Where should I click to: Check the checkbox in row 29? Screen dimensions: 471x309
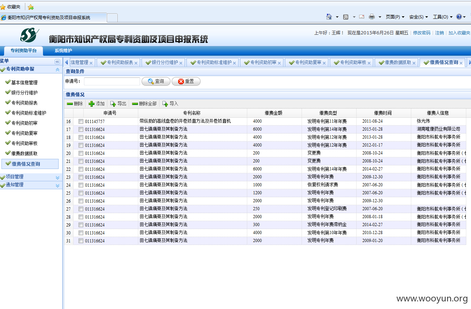(81, 225)
